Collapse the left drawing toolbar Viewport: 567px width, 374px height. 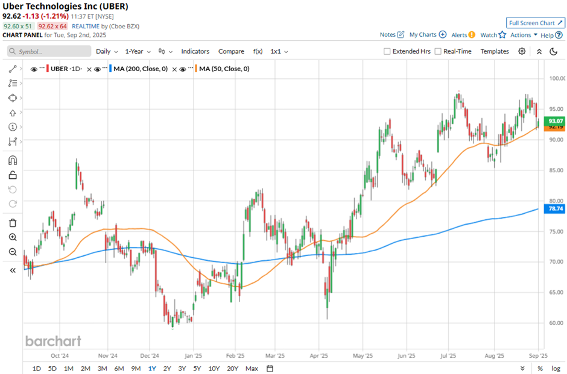[13, 270]
